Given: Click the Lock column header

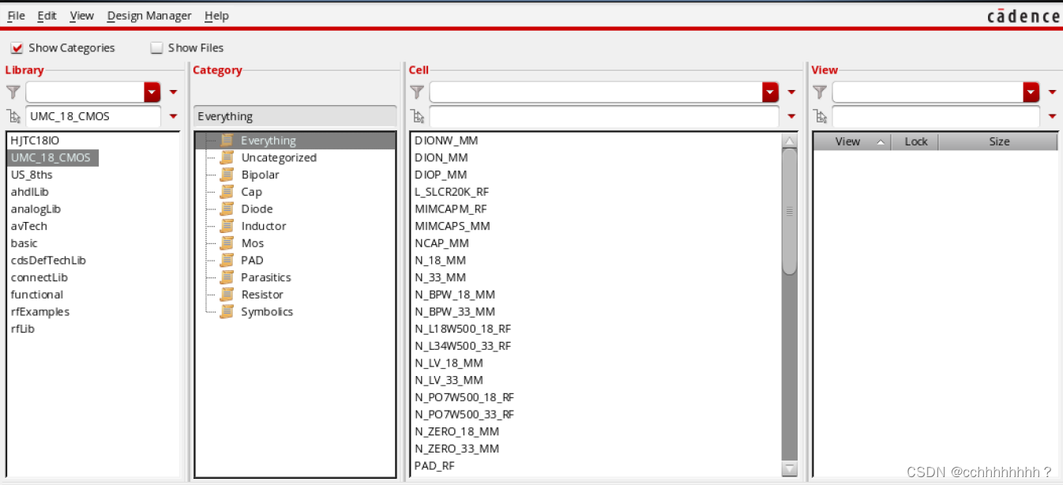Looking at the screenshot, I should (x=916, y=141).
